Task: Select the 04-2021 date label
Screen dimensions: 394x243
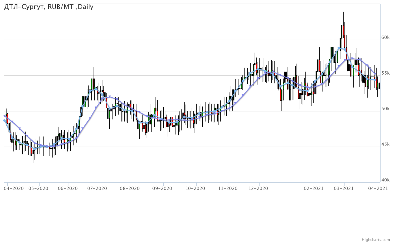Action: [378, 189]
